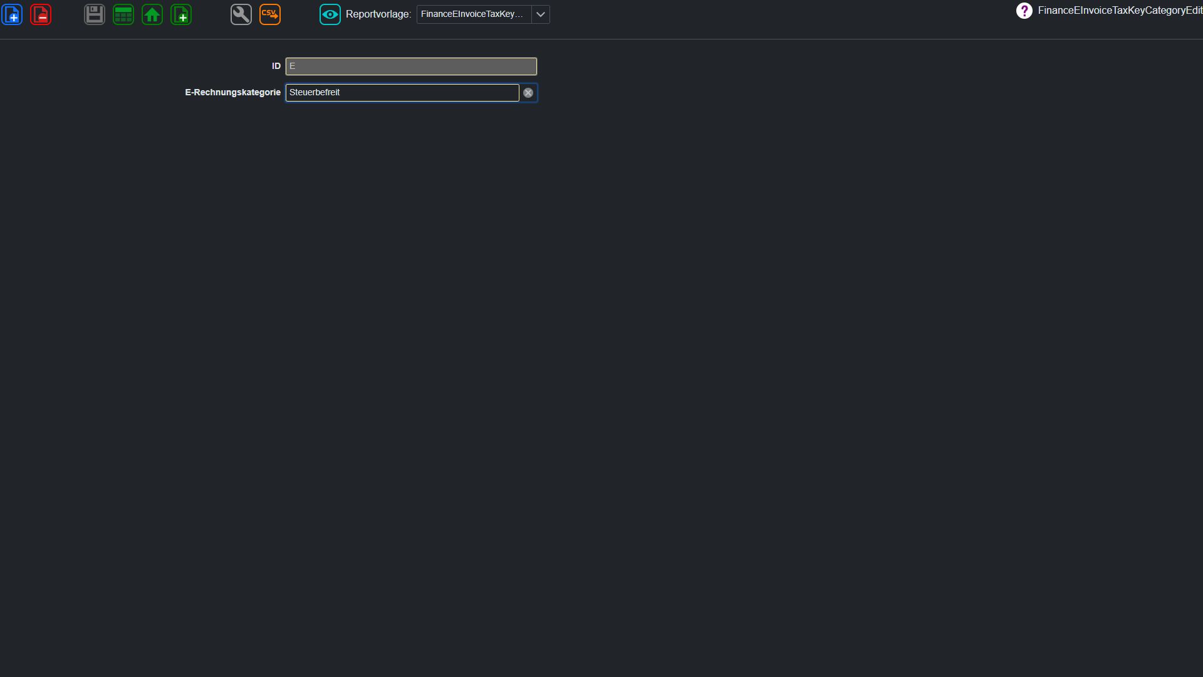Viewport: 1203px width, 677px height.
Task: Click the Reportvorlage label
Action: (378, 14)
